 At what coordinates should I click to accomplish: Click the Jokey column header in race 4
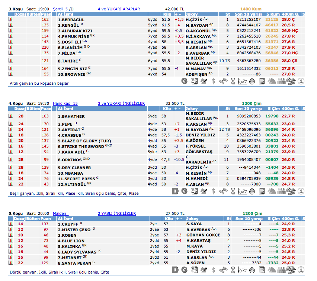click(x=192, y=109)
